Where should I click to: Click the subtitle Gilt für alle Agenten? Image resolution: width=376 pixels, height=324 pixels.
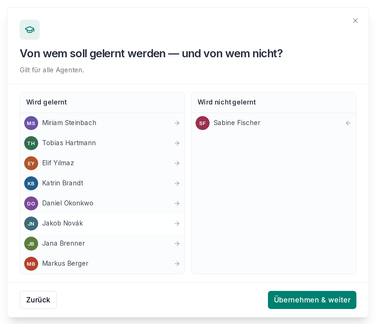point(52,70)
